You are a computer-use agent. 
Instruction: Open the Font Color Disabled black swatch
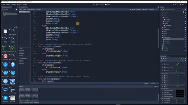(x=180, y=91)
